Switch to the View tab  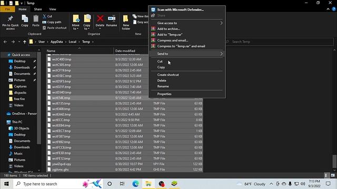coord(53,9)
